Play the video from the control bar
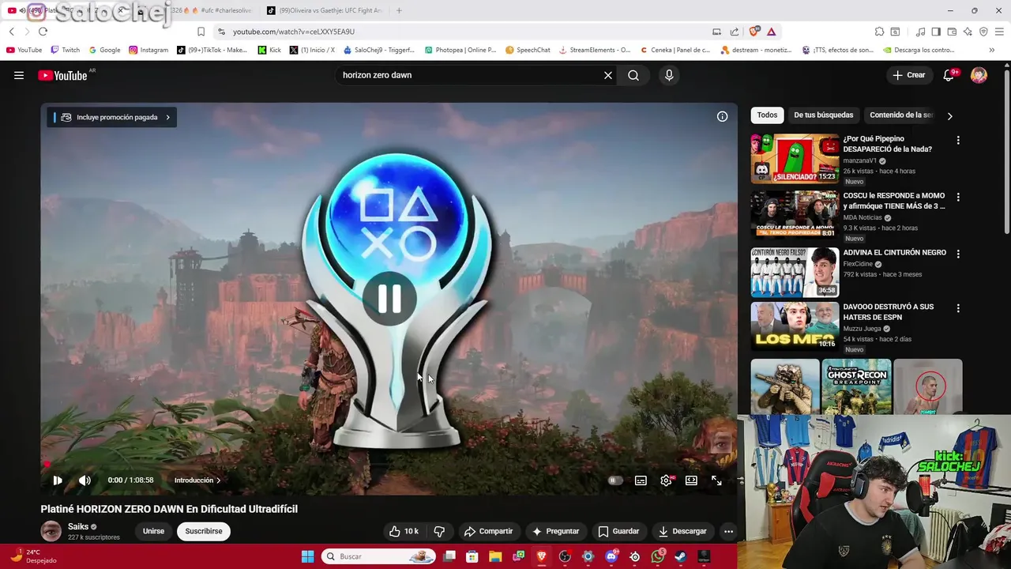This screenshot has height=569, width=1011. pos(58,480)
